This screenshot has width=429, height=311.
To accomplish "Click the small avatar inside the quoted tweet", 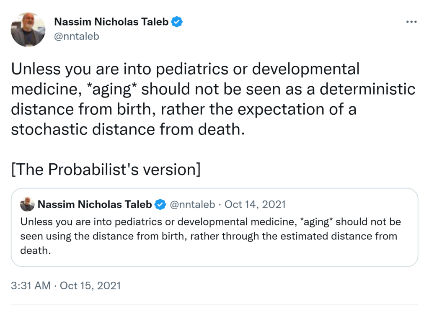I will tap(28, 204).
